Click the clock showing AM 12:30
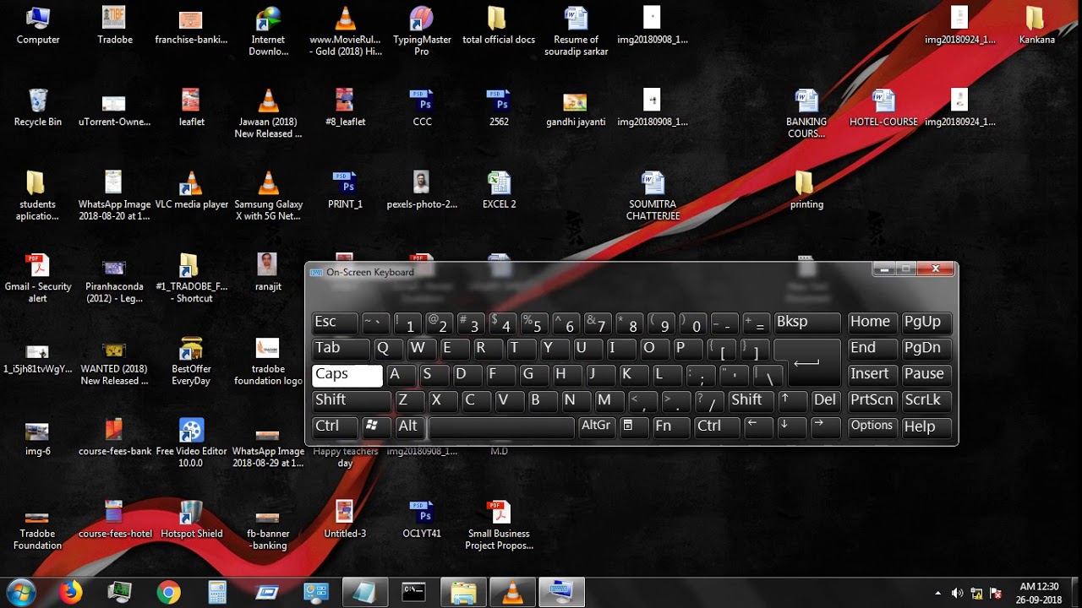Viewport: 1082px width, 608px height. point(1039,587)
